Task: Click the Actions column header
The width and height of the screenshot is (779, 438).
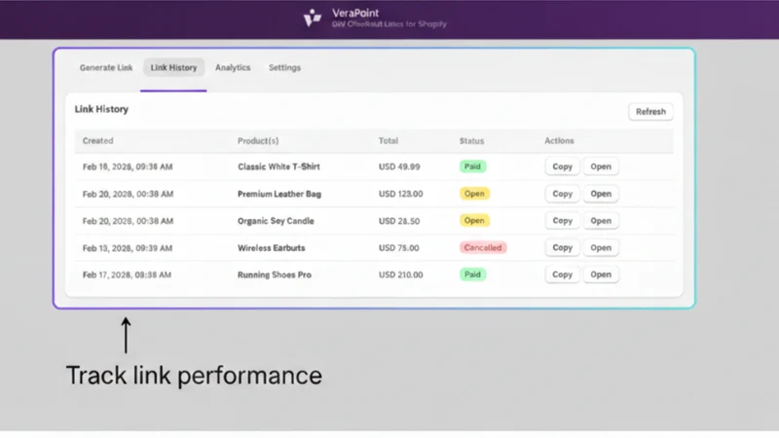Action: click(x=559, y=140)
